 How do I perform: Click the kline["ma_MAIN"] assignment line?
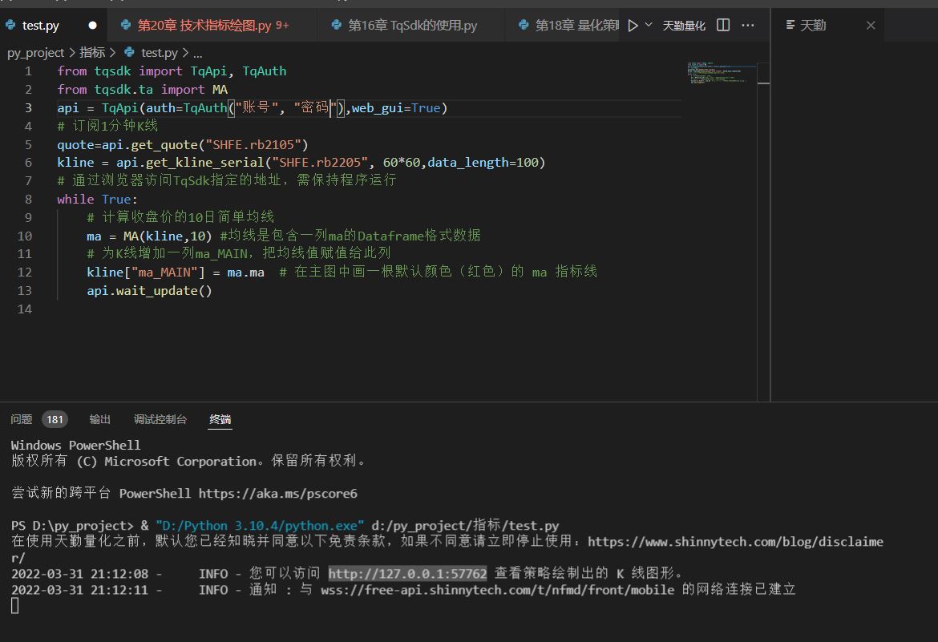[x=176, y=273]
